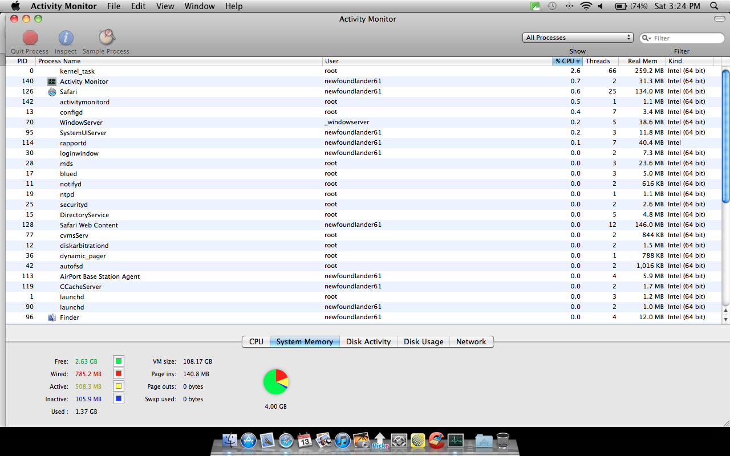Click the Safari compass icon in process list
Screen dimensions: 730x456
coord(52,92)
